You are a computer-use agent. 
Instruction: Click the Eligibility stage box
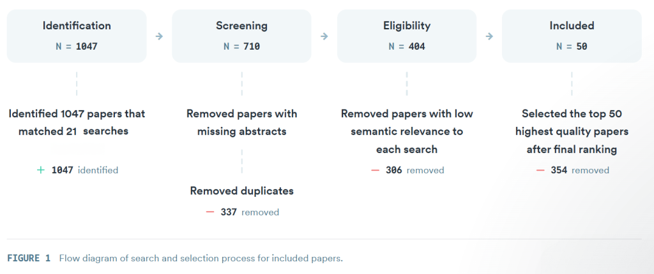tap(406, 36)
